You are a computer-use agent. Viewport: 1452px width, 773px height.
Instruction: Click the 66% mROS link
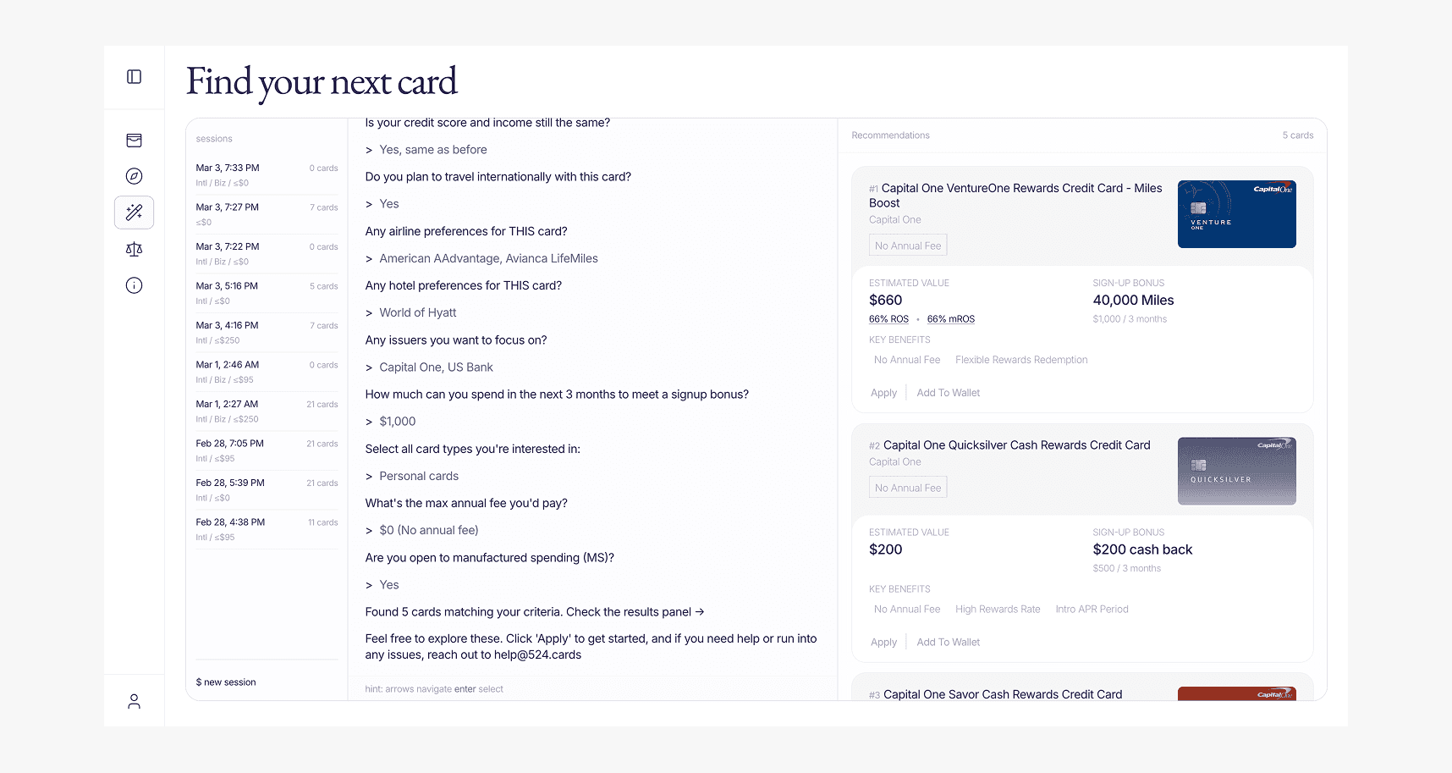950,319
